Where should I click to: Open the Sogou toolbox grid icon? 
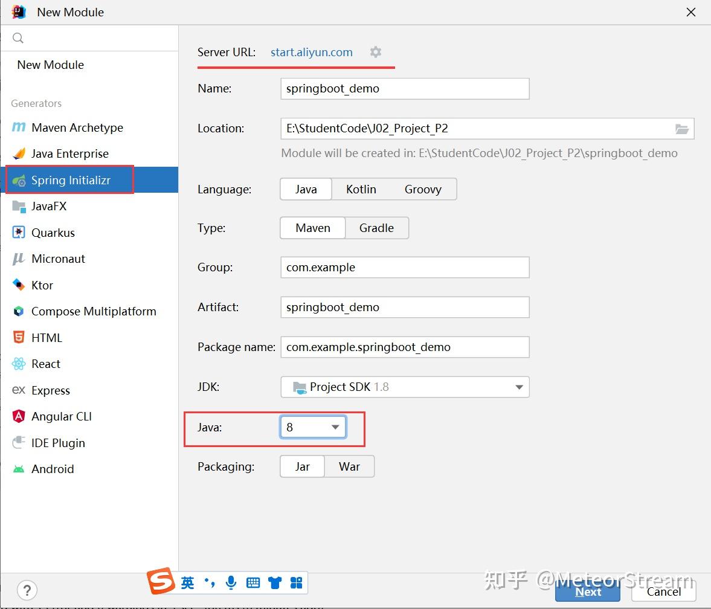296,582
